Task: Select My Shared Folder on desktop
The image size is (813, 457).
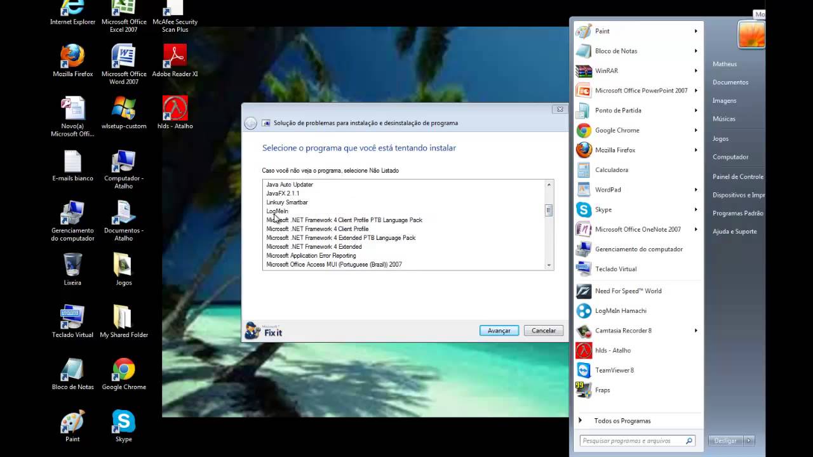Action: point(124,322)
